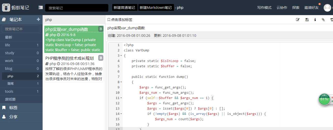Select the 随笔 sub-notebook

click(21, 84)
